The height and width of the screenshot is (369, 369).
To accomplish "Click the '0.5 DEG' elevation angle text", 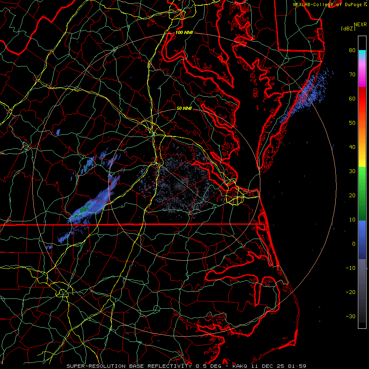I will [209, 366].
